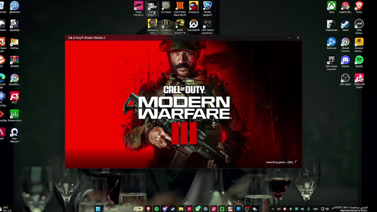Open Steam from the taskbar

pos(173,209)
